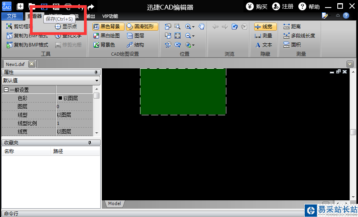Select the New1.dxf document tab

(15, 64)
